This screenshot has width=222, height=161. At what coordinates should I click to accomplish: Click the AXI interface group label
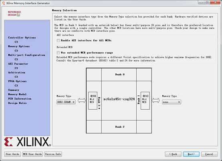coord(65,35)
